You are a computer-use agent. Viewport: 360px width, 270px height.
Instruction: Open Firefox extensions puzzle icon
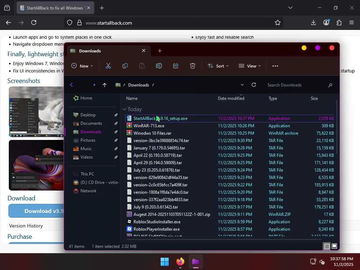(x=339, y=22)
